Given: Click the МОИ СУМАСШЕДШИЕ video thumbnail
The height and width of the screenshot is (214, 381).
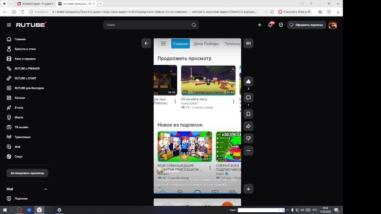Looking at the screenshot, I should pyautogui.click(x=185, y=147).
